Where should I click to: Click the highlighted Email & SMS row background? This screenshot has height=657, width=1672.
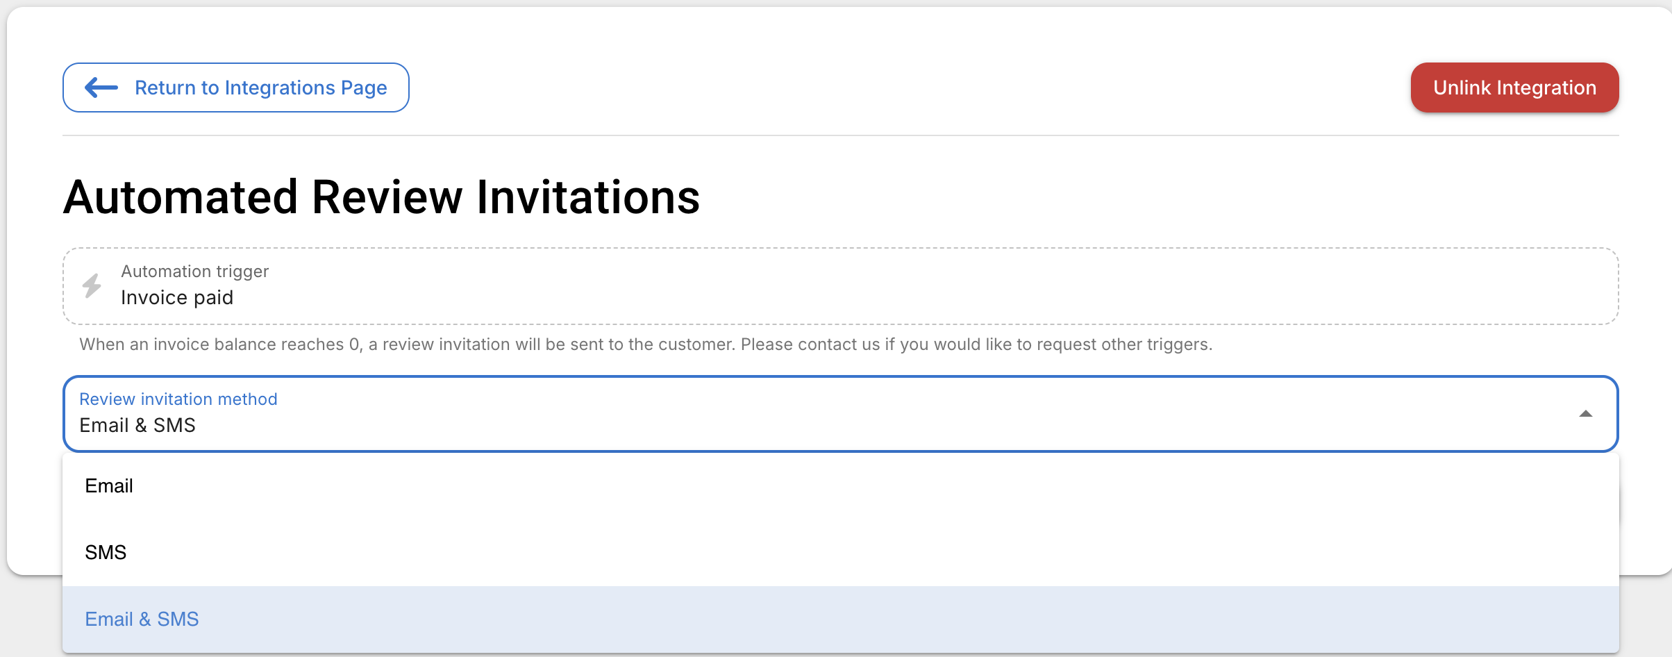[x=833, y=618]
